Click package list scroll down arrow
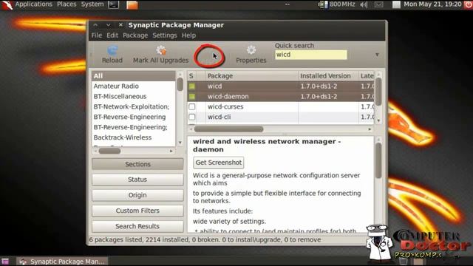 (378, 120)
